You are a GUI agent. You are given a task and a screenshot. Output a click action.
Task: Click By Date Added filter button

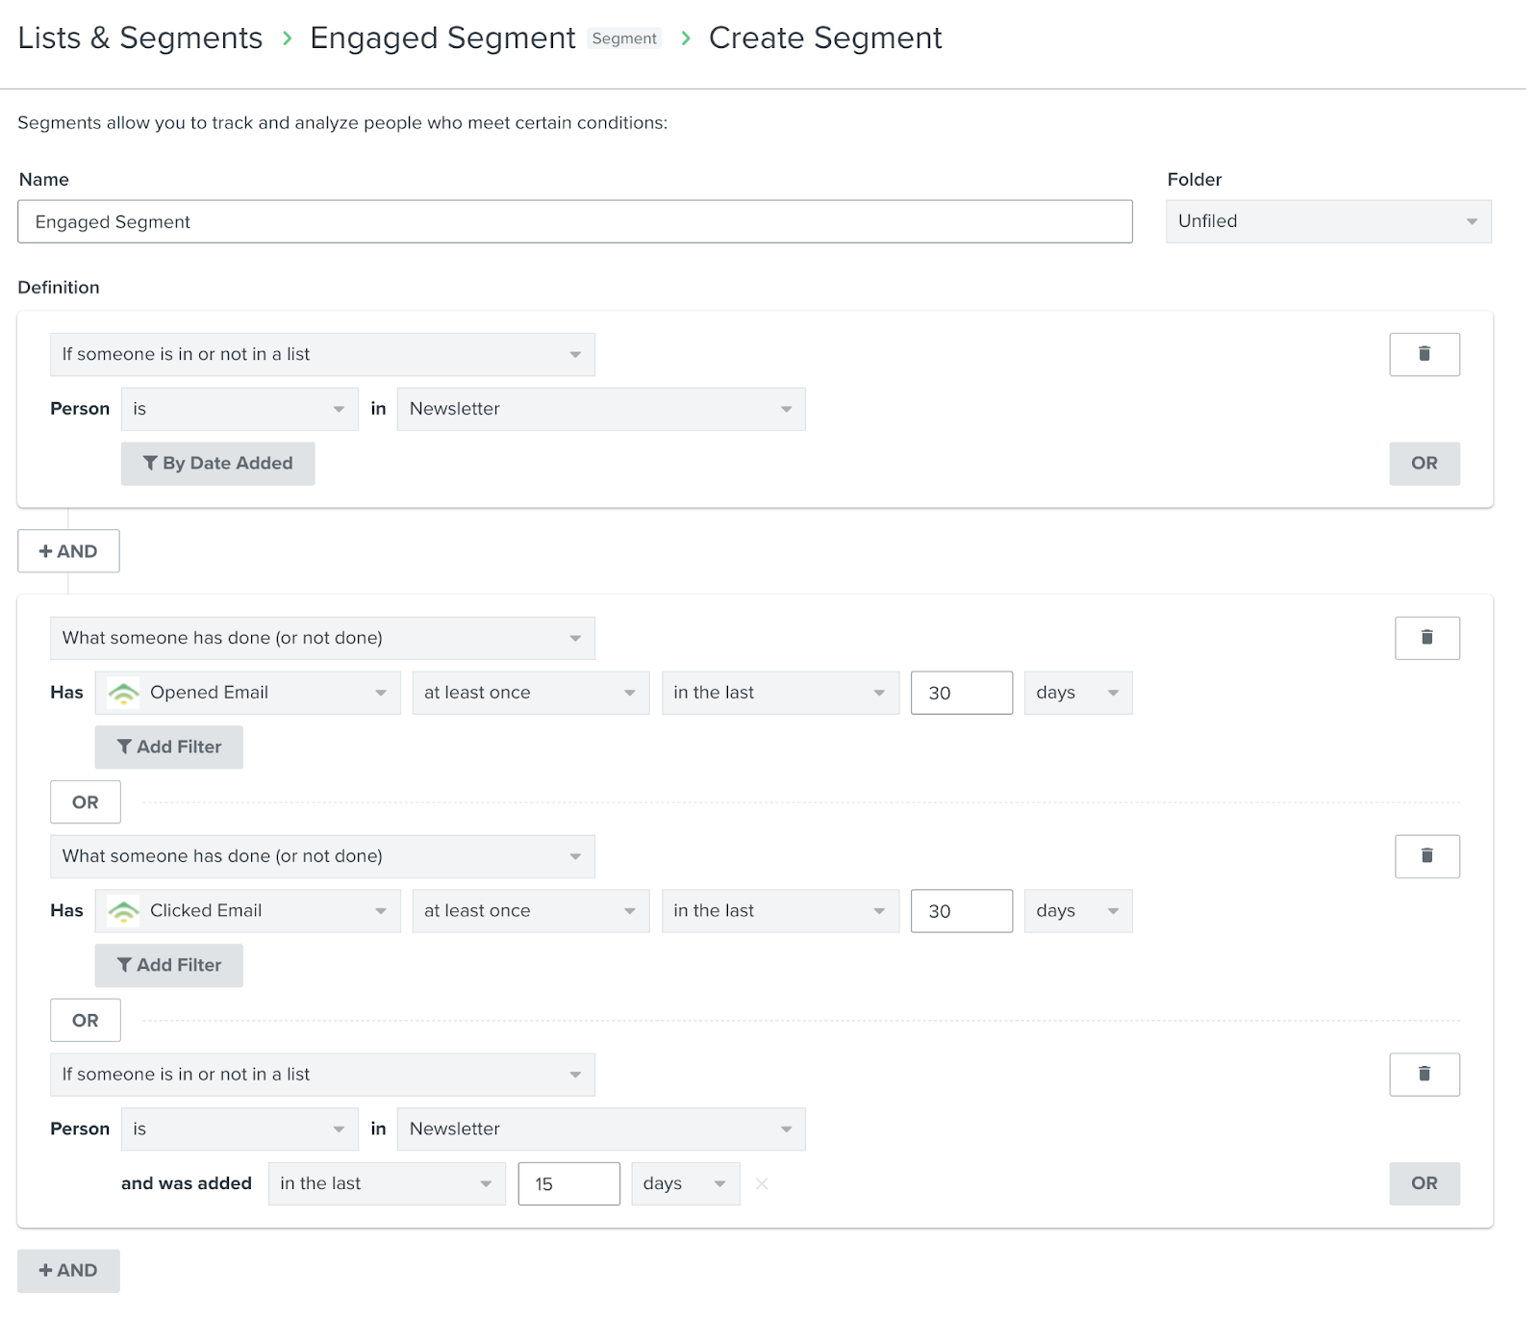click(x=217, y=464)
